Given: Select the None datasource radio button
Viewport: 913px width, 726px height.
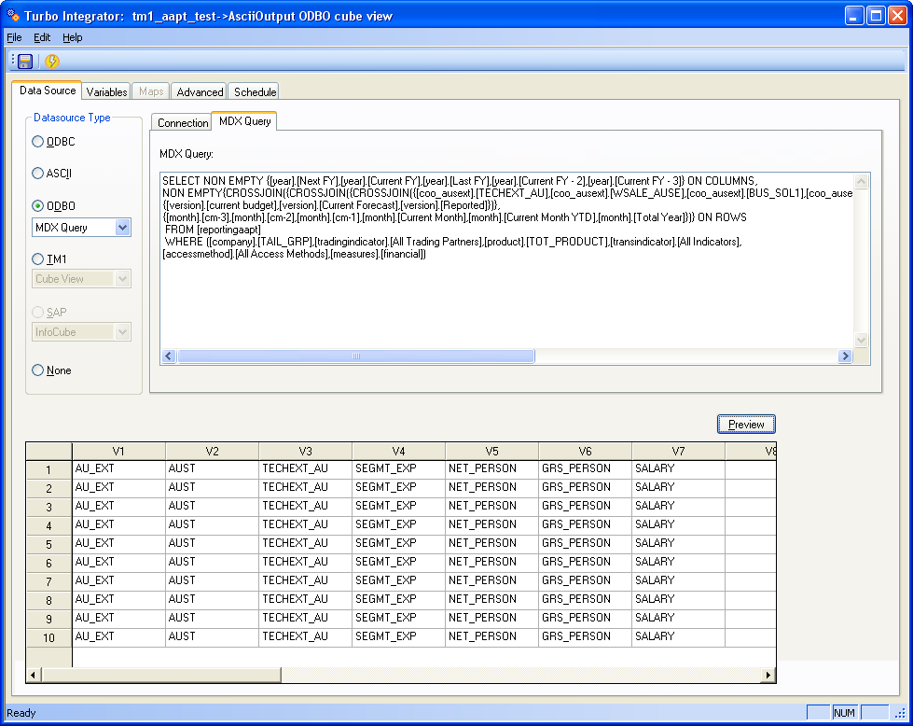Looking at the screenshot, I should tap(38, 370).
